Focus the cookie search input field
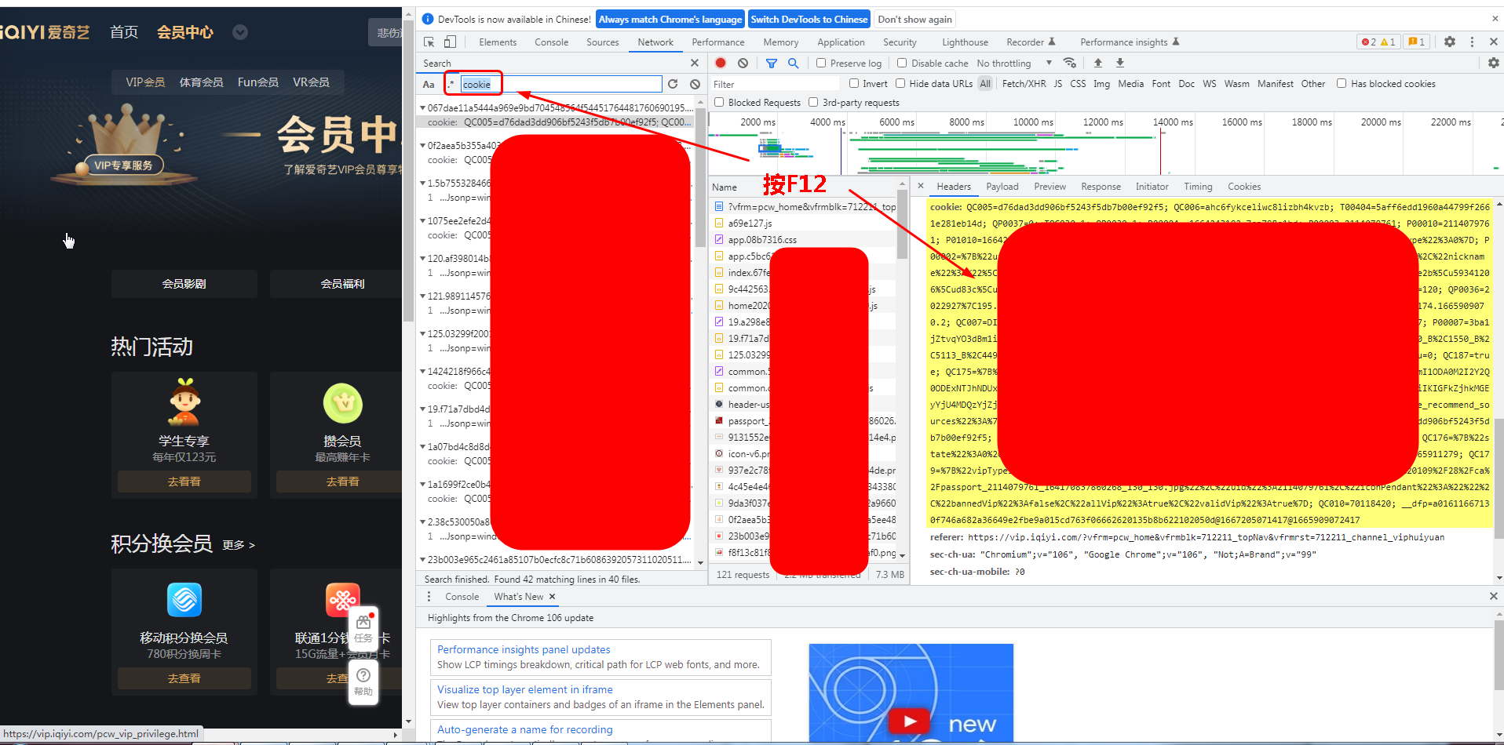This screenshot has height=745, width=1504. coord(560,84)
